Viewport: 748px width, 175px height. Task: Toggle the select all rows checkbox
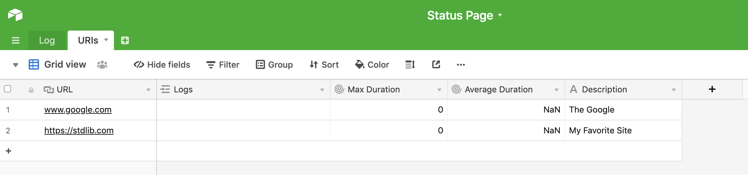(x=7, y=89)
